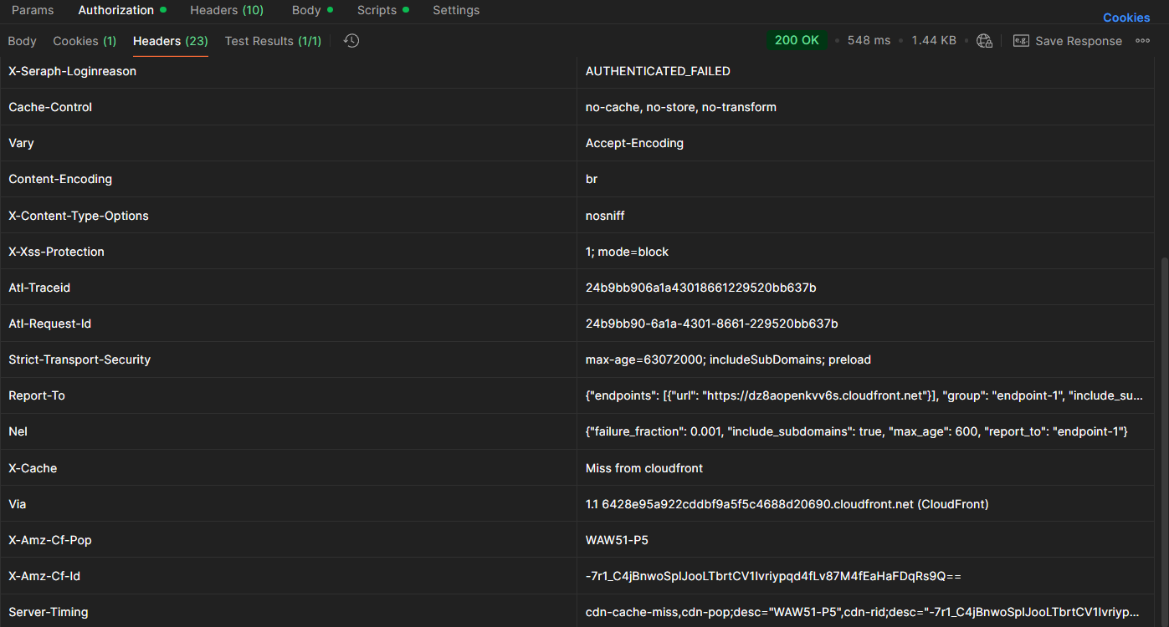Viewport: 1169px width, 627px height.
Task: Show the Test Results (1/1) tab
Action: pyautogui.click(x=273, y=41)
